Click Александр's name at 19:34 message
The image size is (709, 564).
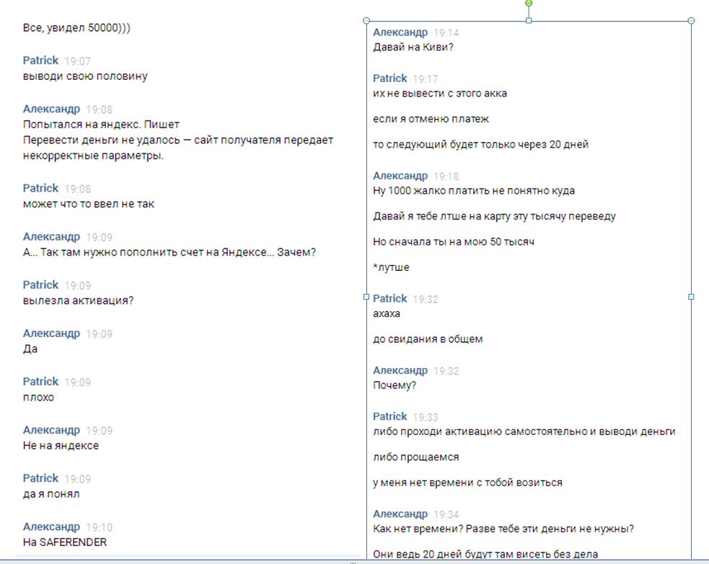(400, 514)
